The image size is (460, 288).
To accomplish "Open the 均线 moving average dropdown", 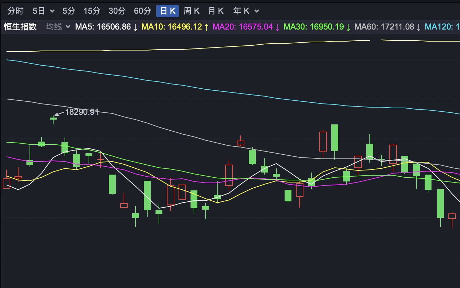I will coord(58,26).
